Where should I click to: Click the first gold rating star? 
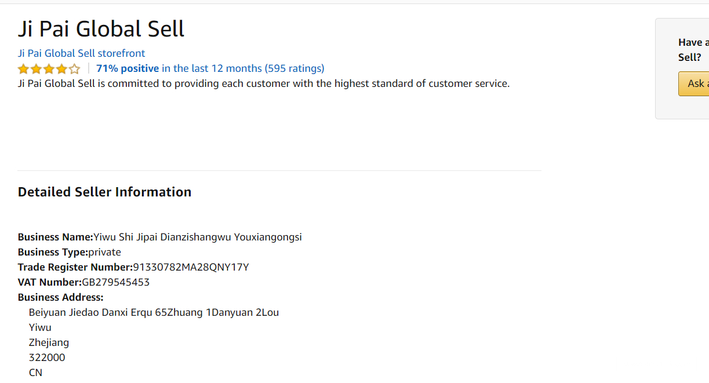point(23,69)
